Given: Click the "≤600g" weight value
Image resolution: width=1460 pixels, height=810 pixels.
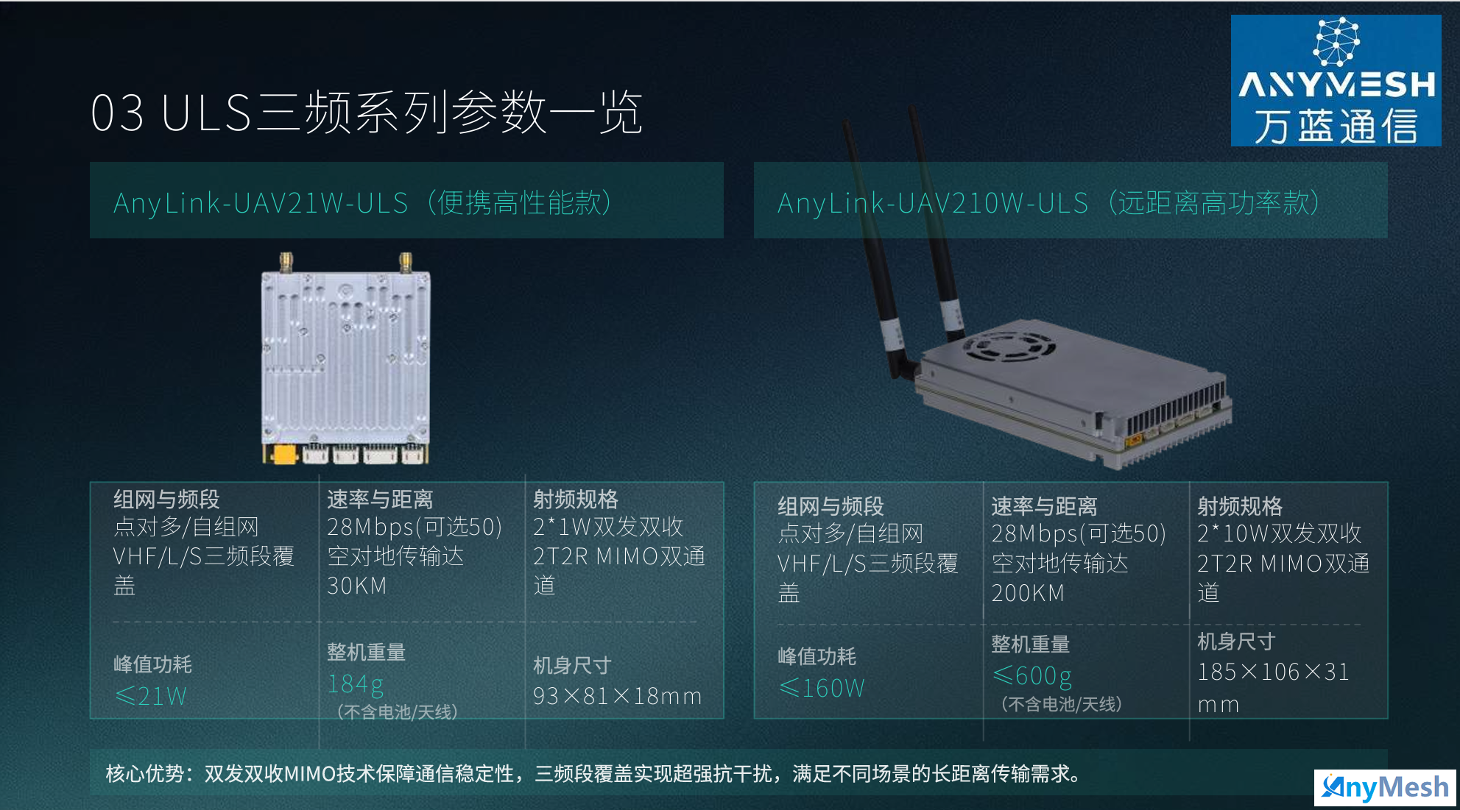Looking at the screenshot, I should click(x=1032, y=675).
